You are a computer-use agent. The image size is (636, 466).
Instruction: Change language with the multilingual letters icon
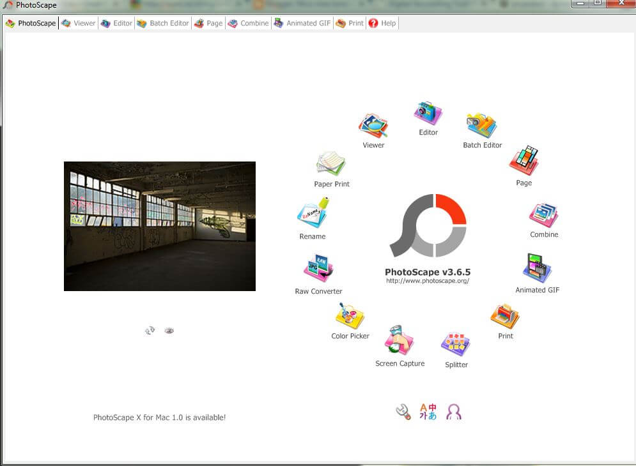[428, 412]
